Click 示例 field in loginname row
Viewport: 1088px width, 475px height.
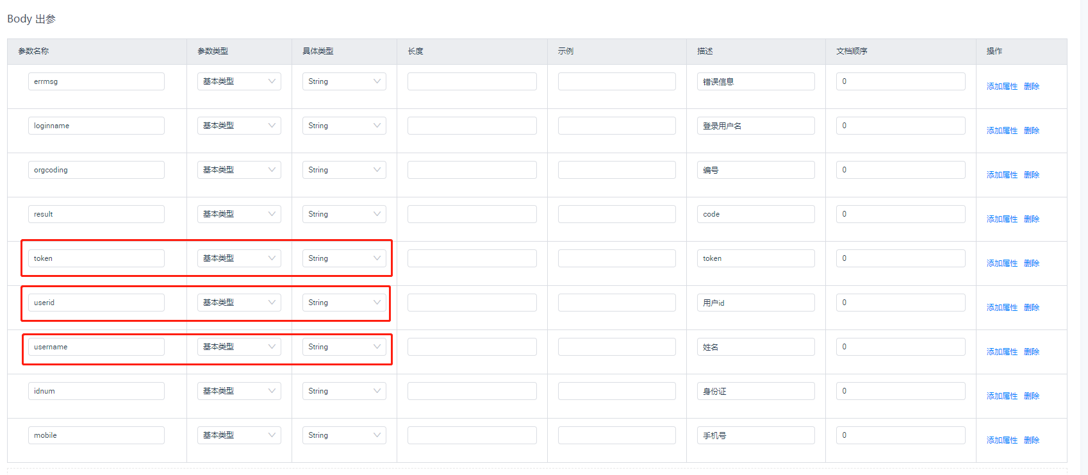click(617, 126)
